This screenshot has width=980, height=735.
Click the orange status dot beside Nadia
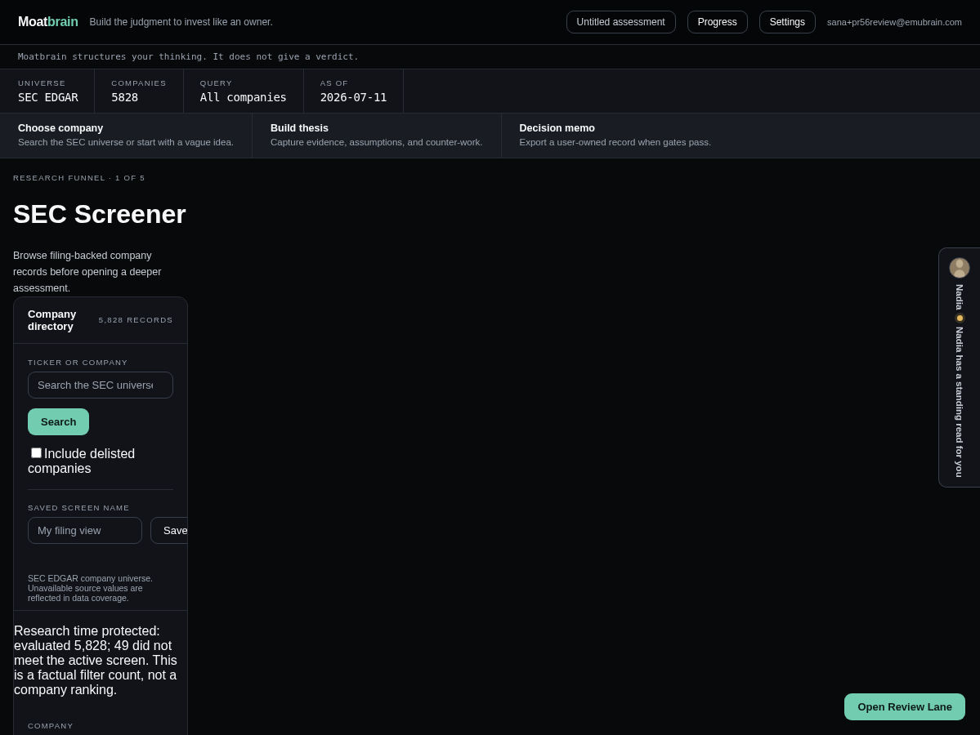[960, 318]
